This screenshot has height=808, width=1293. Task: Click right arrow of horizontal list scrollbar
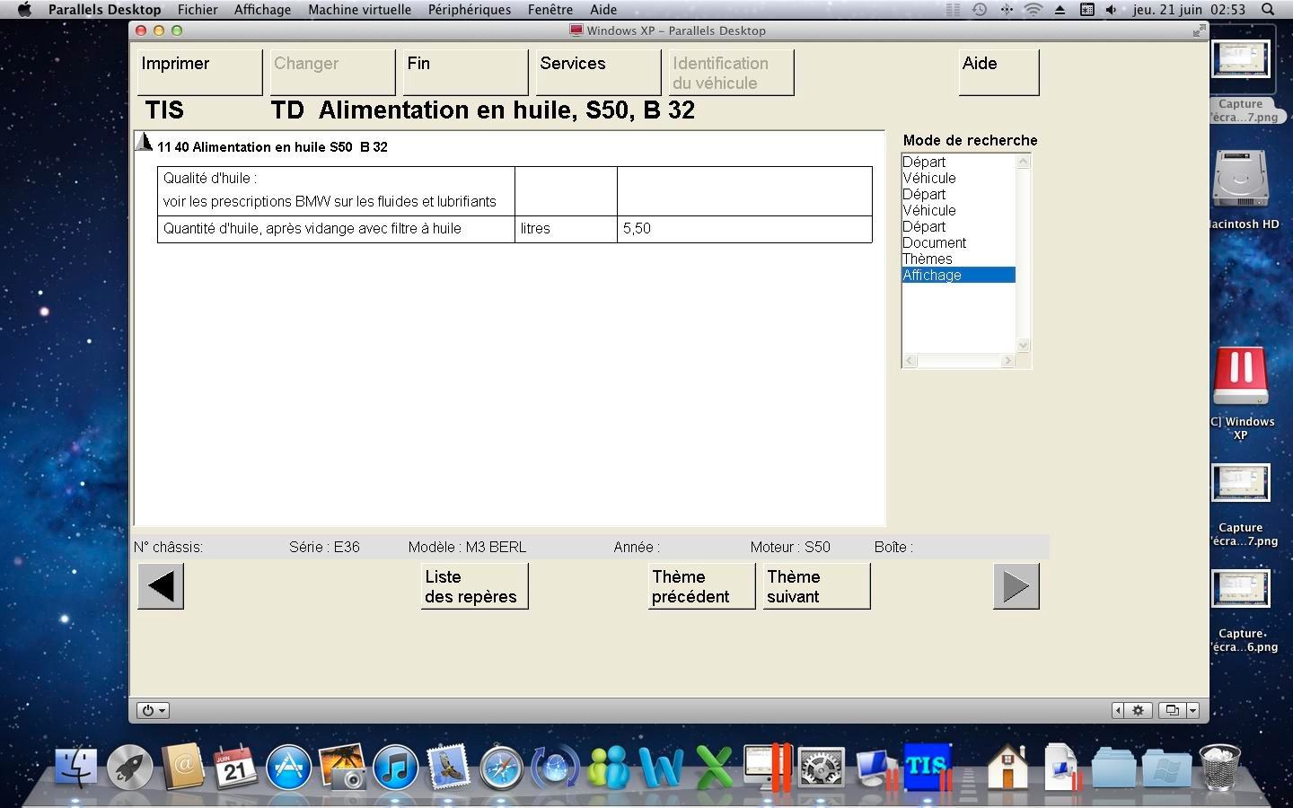pyautogui.click(x=1007, y=360)
